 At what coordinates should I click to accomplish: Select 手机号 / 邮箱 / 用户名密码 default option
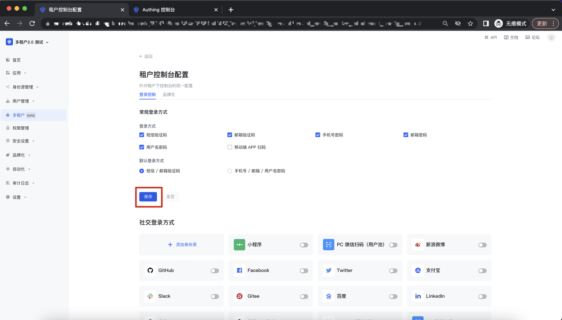(x=230, y=171)
